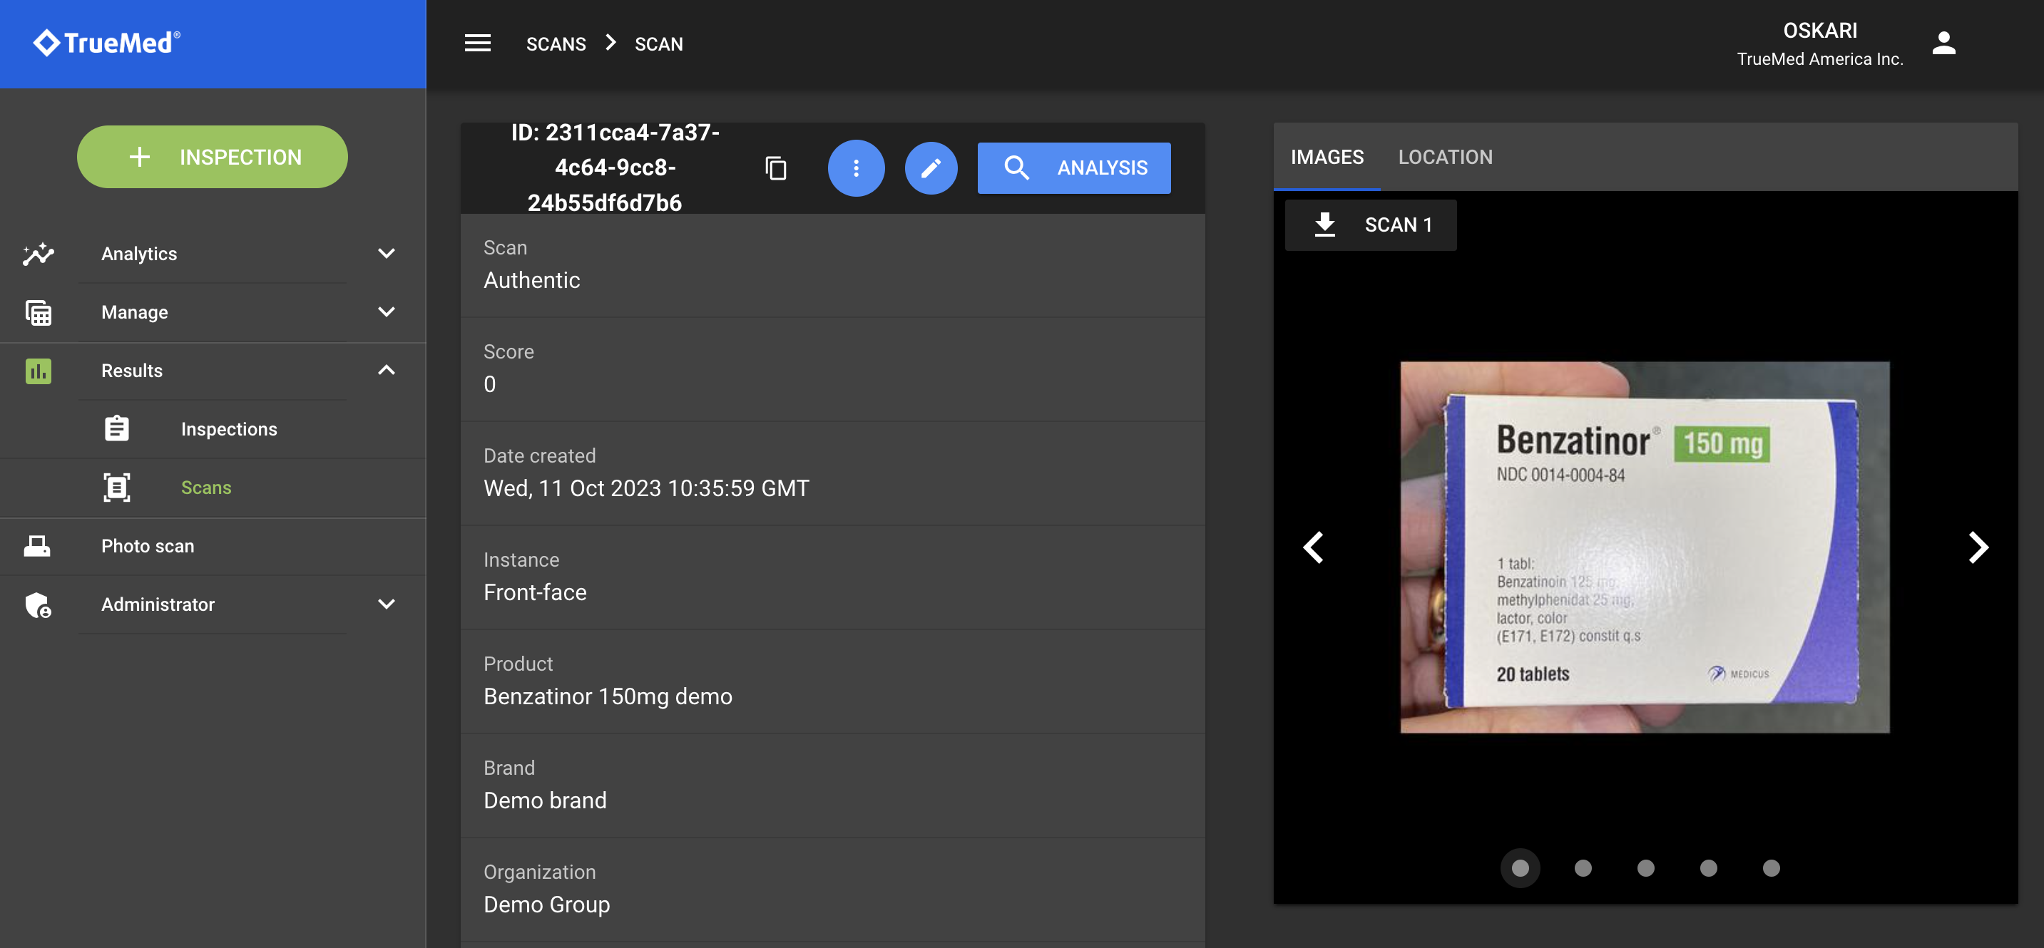Go to Inspections list

213,429
